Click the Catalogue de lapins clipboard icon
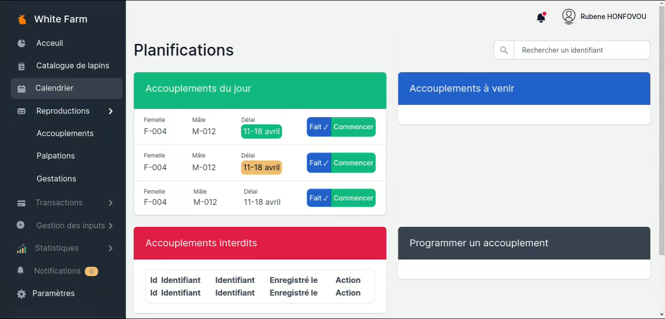Viewport: 665px width, 319px height. (x=21, y=66)
